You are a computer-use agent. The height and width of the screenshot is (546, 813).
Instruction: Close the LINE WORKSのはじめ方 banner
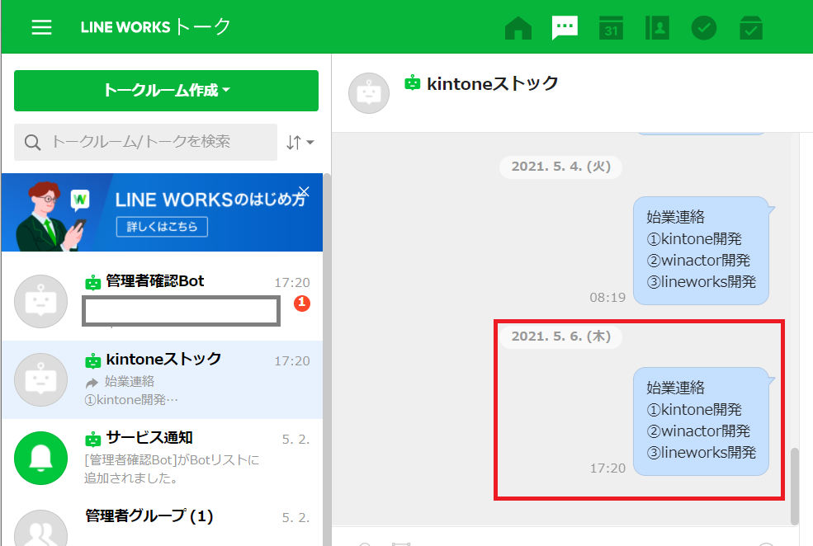[304, 191]
